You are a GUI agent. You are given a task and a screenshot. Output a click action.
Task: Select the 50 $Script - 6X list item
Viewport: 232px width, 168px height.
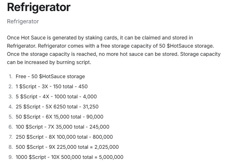(59, 117)
